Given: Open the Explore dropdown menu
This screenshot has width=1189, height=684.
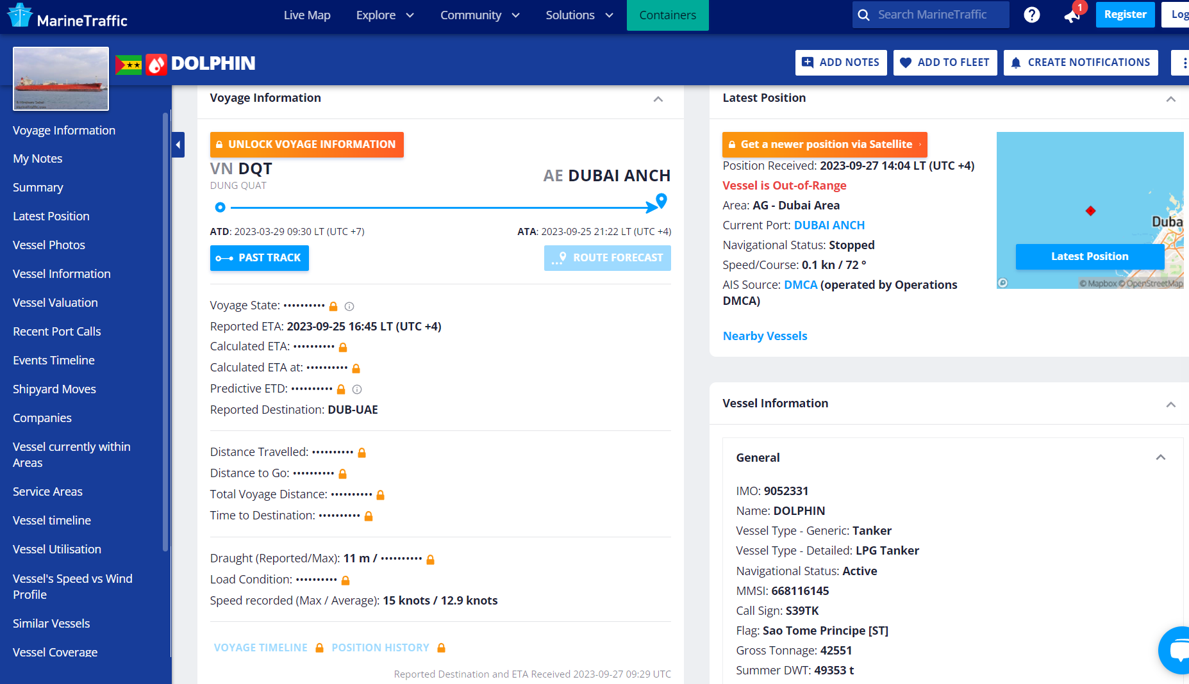Looking at the screenshot, I should (385, 15).
